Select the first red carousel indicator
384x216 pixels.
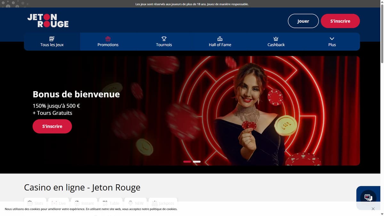[x=187, y=162]
